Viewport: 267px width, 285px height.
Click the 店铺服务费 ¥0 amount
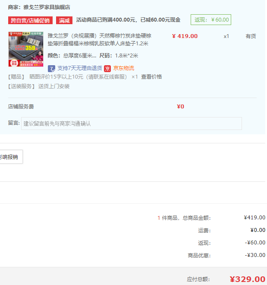(x=180, y=107)
